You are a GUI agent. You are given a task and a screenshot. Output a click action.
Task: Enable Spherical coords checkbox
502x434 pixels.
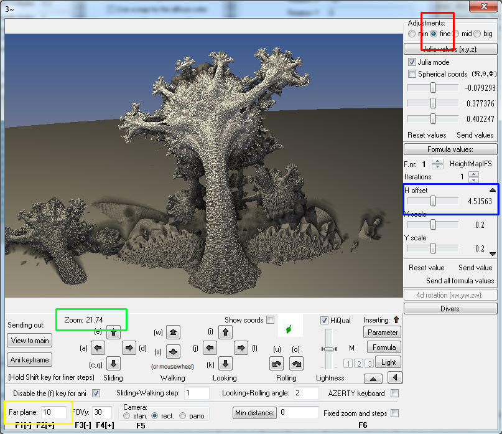(412, 74)
